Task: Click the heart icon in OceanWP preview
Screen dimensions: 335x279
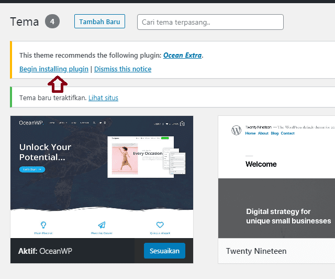Action: click(x=160, y=225)
